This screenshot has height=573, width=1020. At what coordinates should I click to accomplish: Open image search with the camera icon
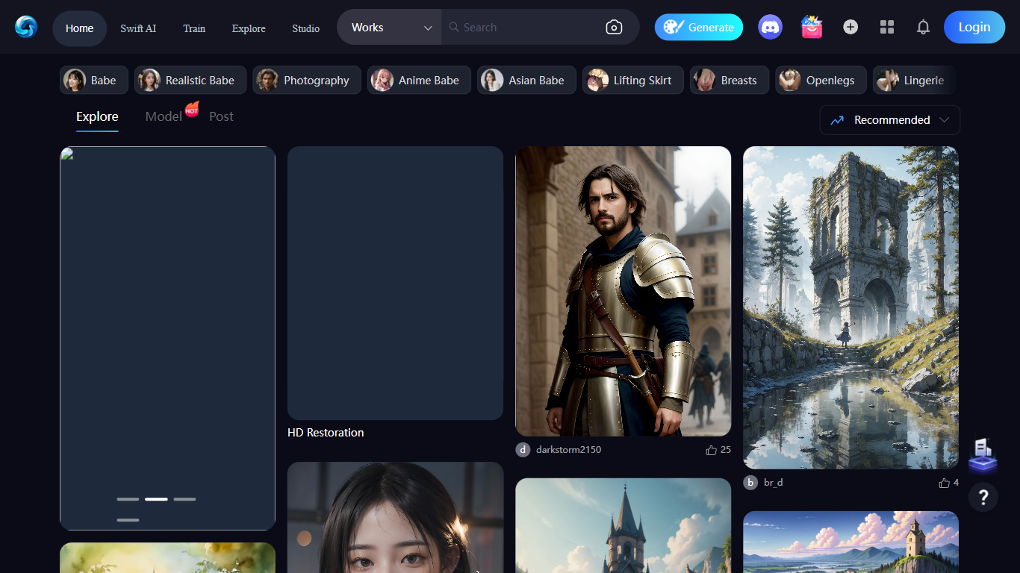[614, 28]
